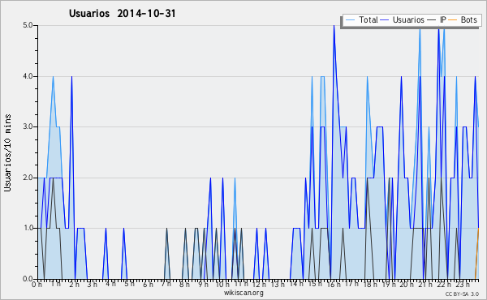The height and width of the screenshot is (300, 487).
Task: Click the '12 h' x-axis label
Action: tap(259, 284)
